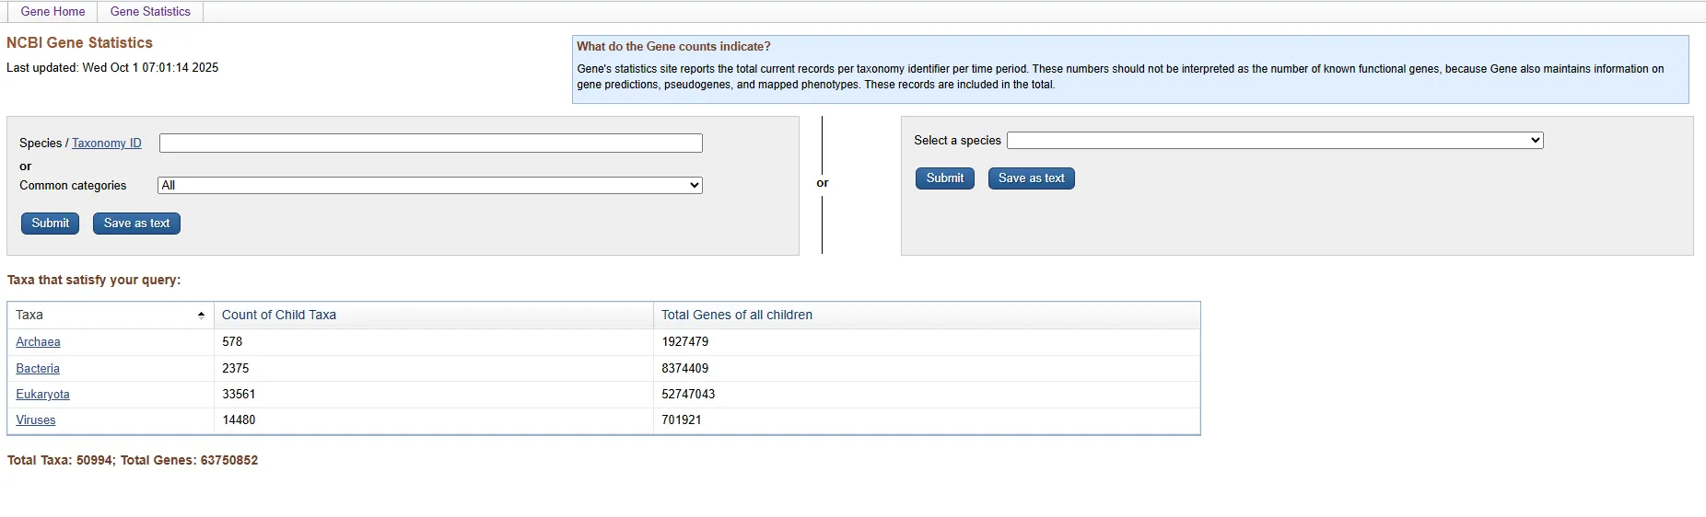Expand the Common categories dropdown
1706x517 pixels.
tap(430, 186)
